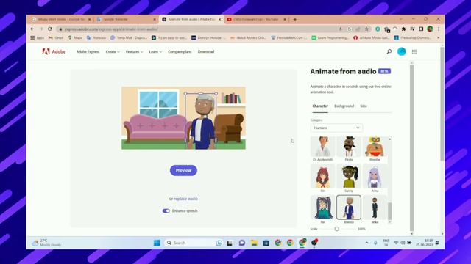Image resolution: width=471 pixels, height=264 pixels.
Task: Close the Google Translate tab
Action: point(155,19)
